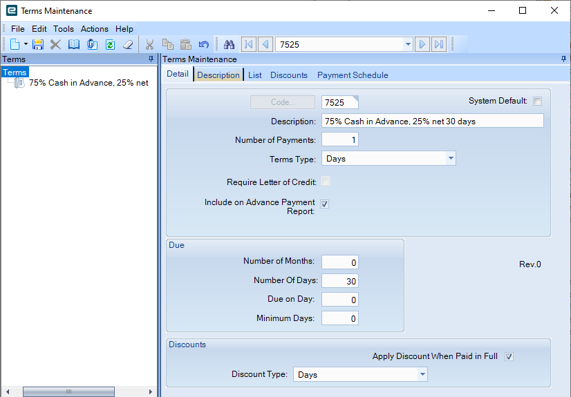The height and width of the screenshot is (397, 571).
Task: Click the tree scrollbar right arrow
Action: click(x=151, y=391)
